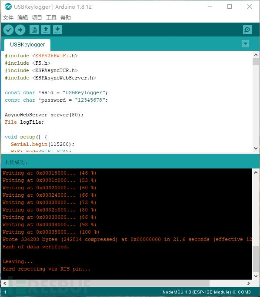Click the console scroll down arrow
Image resolution: width=260 pixels, height=297 pixels.
coord(256,276)
